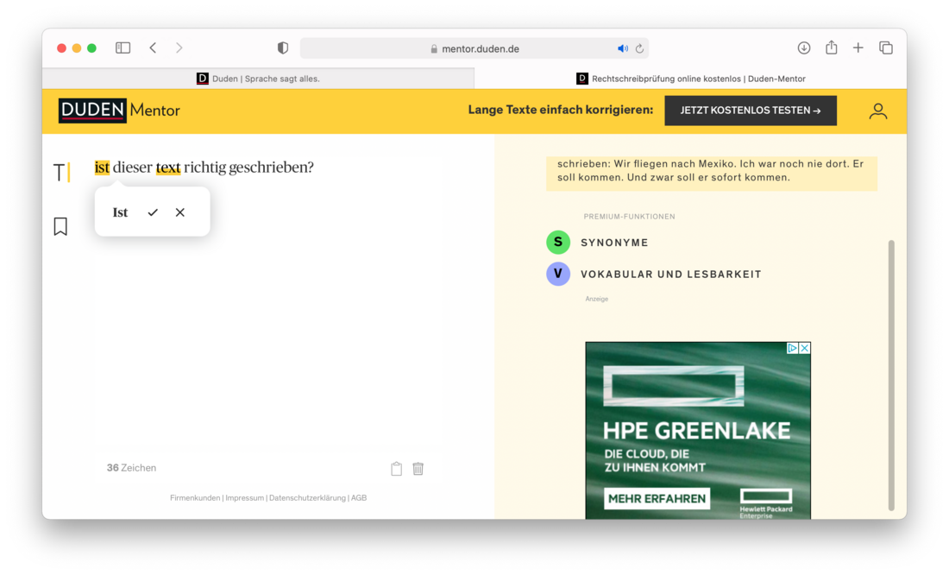Screen dimensions: 949x575
Task: Expand Vokabular und Lesbarkeit section
Action: pos(670,275)
